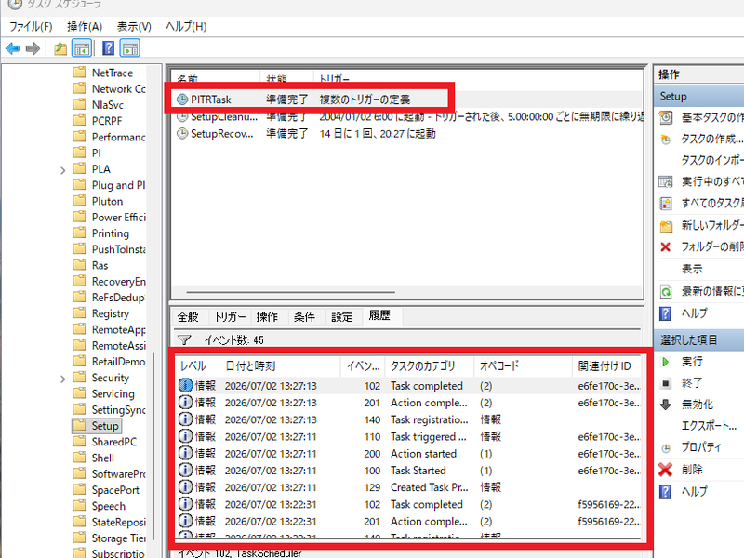This screenshot has height=558, width=744.
Task: Click red X 削除 icon
Action: [666, 470]
